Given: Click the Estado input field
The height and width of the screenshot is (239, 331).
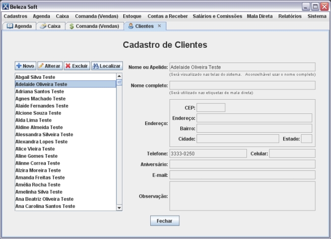Looking at the screenshot, I should click(307, 139).
